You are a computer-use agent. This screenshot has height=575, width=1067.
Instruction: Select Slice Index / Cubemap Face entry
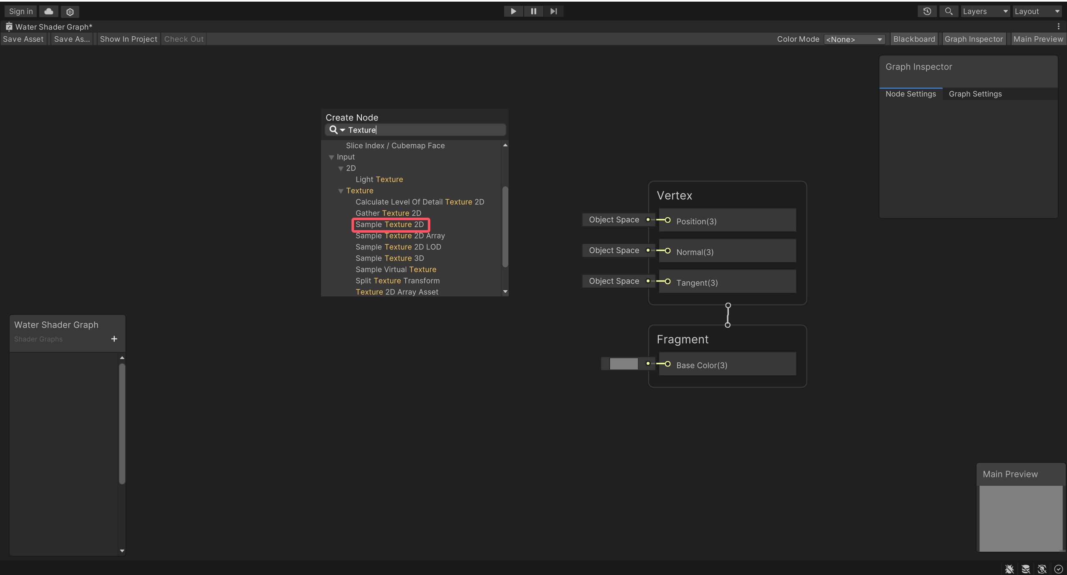tap(395, 146)
